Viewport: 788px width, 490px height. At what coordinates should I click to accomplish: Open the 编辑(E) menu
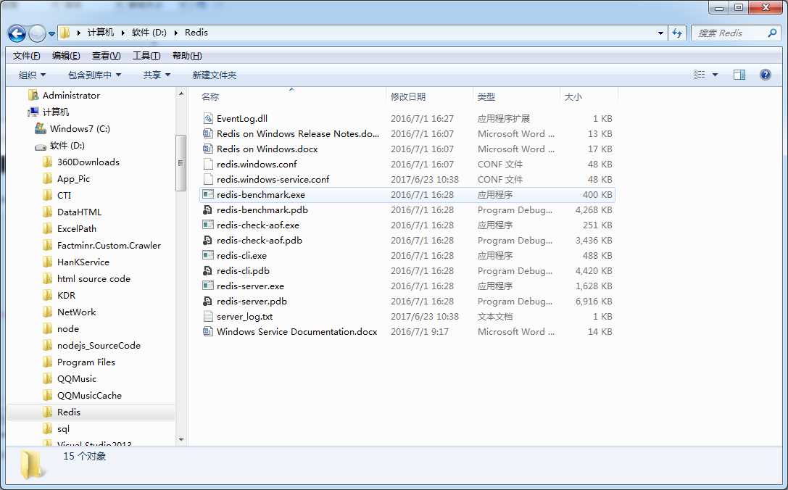coord(66,56)
